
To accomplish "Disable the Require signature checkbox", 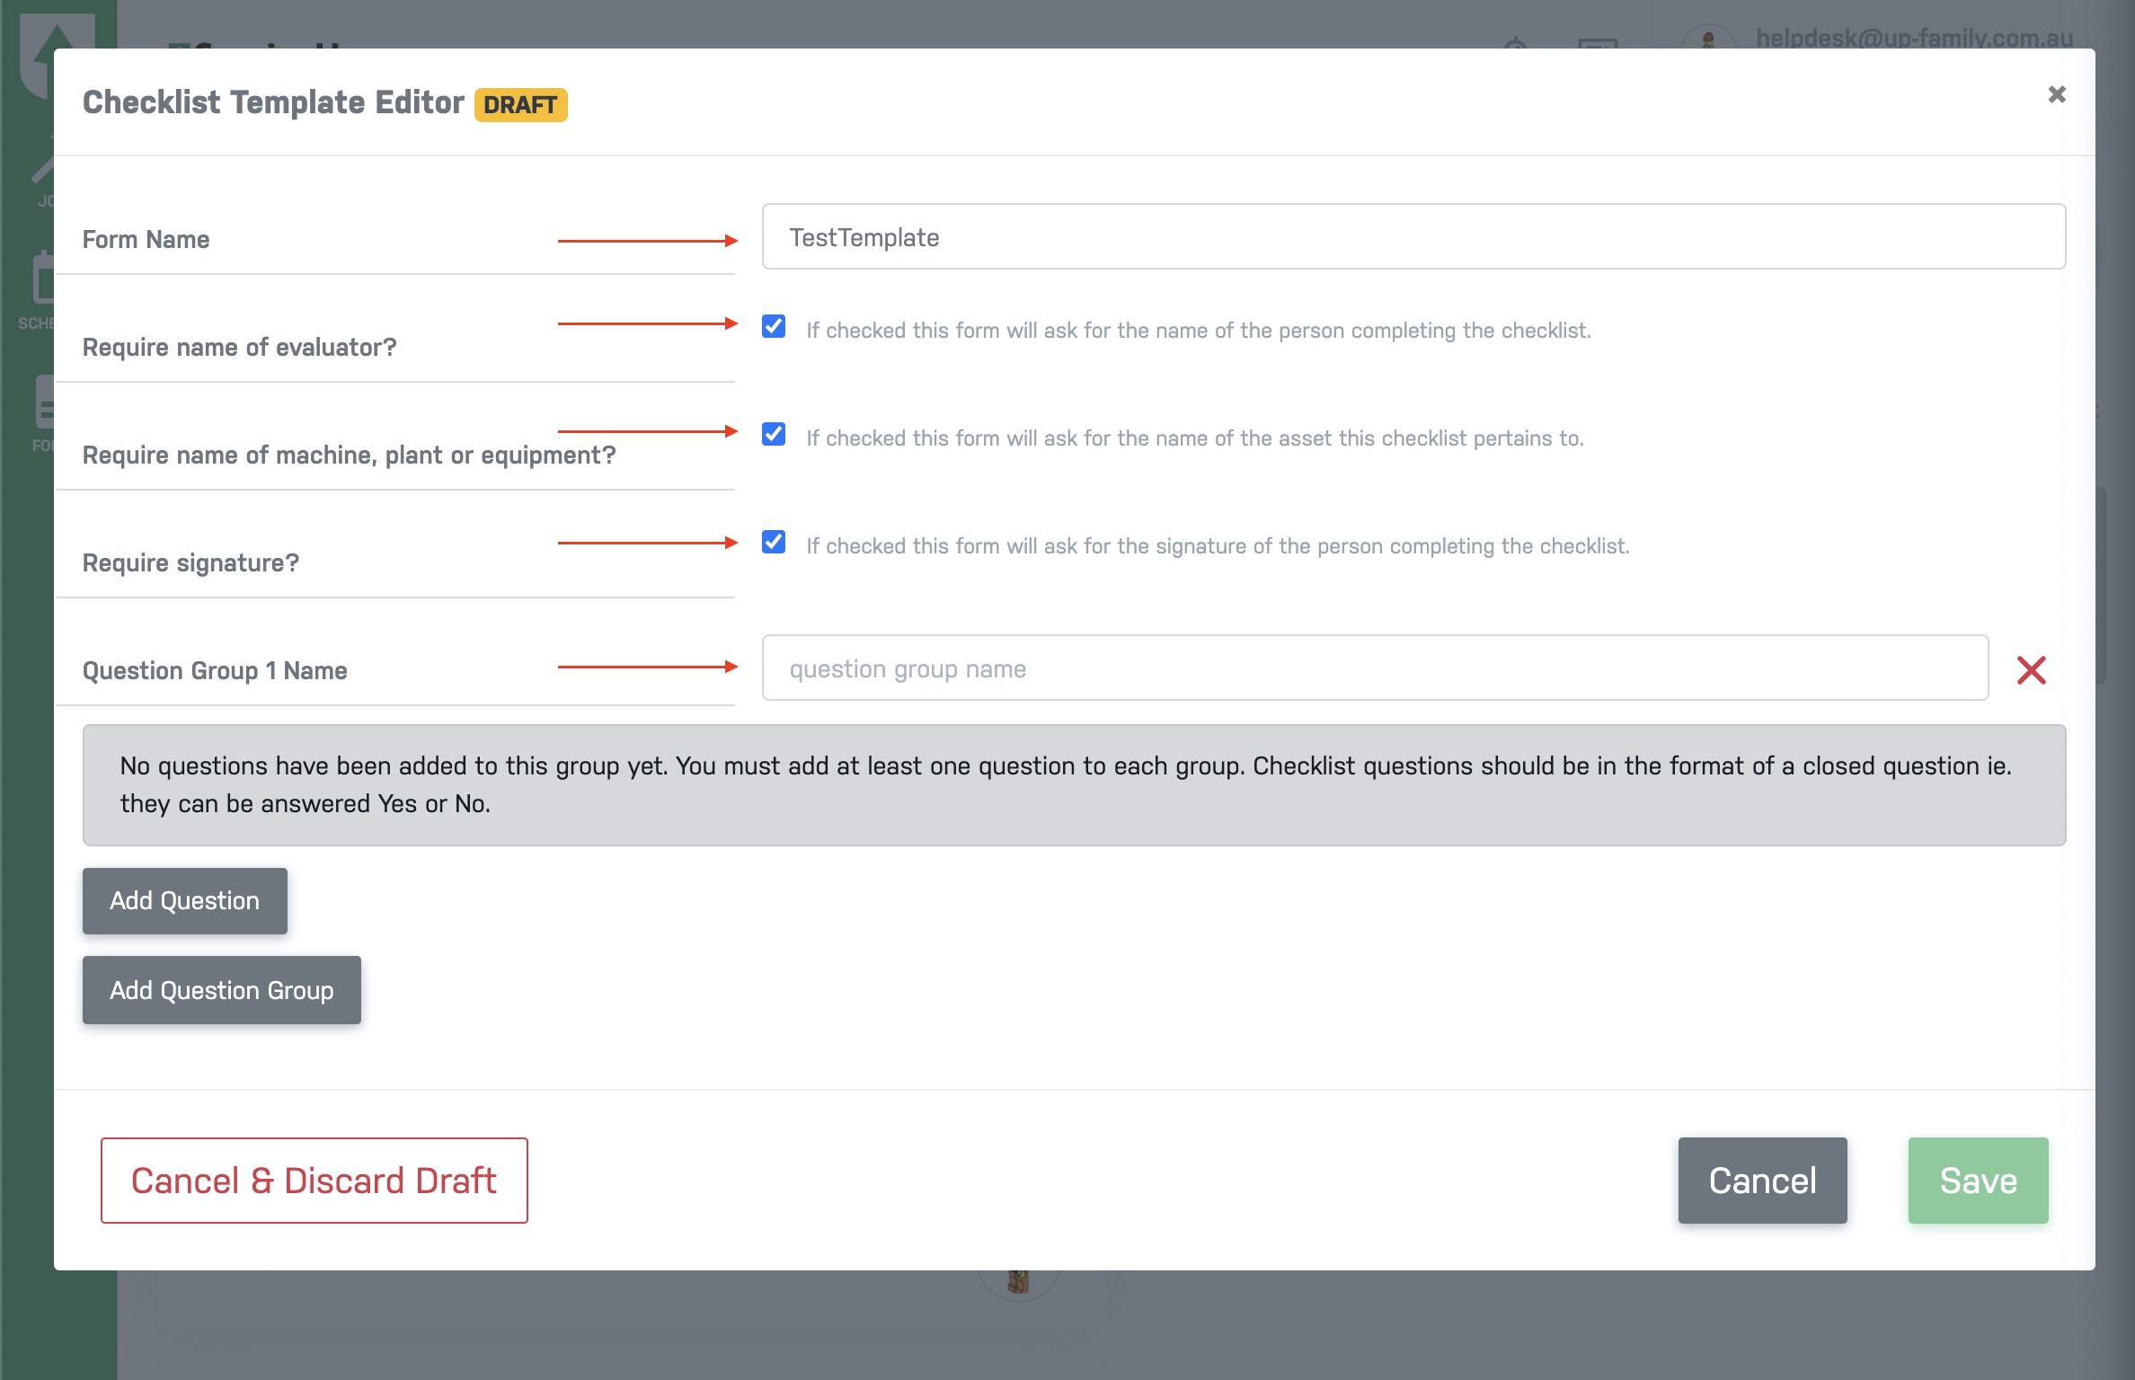I will pyautogui.click(x=774, y=542).
